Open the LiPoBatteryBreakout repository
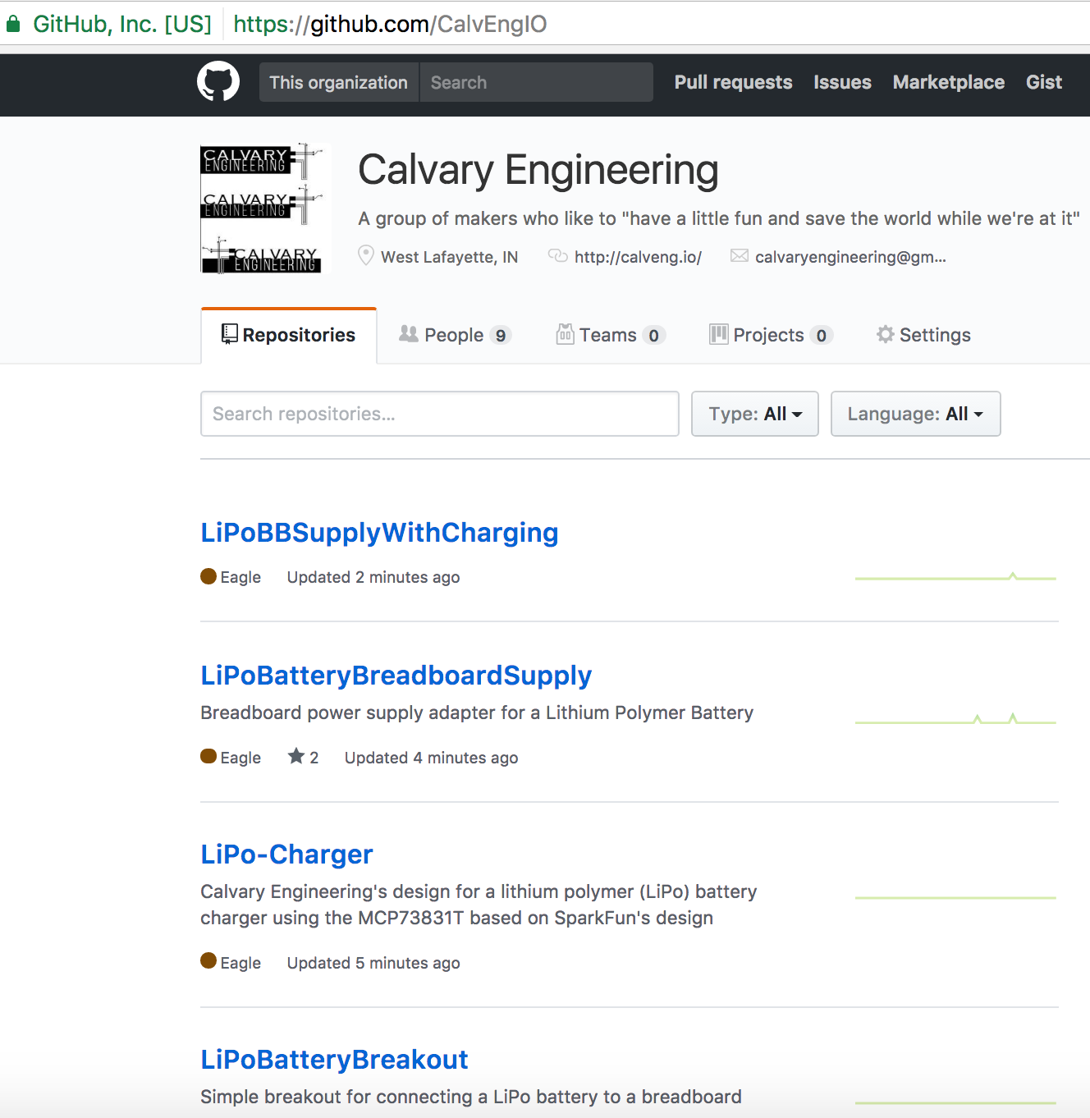 [x=334, y=1060]
